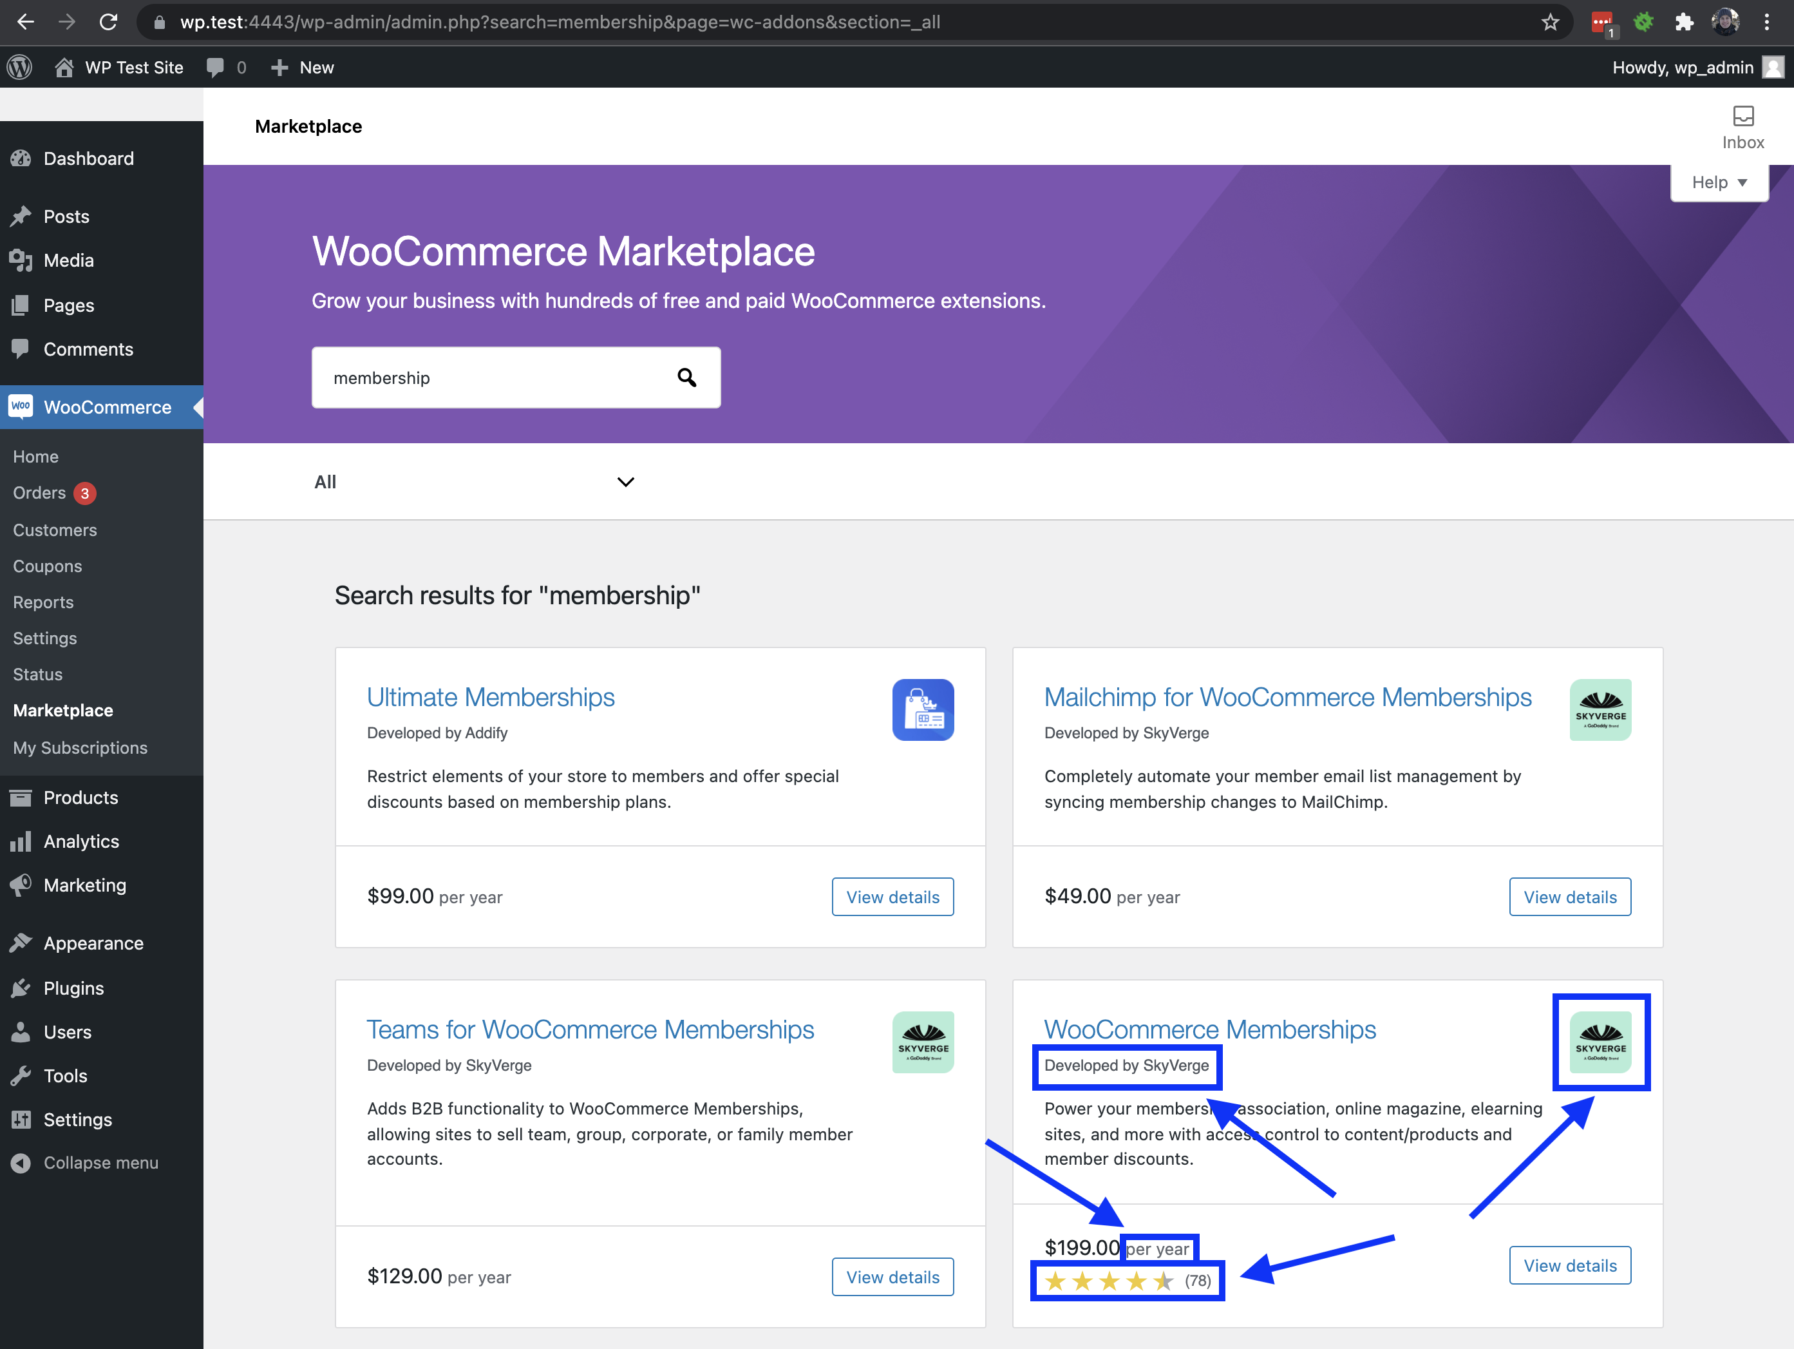Image resolution: width=1794 pixels, height=1349 pixels.
Task: Open Products in sidebar
Action: 101,798
